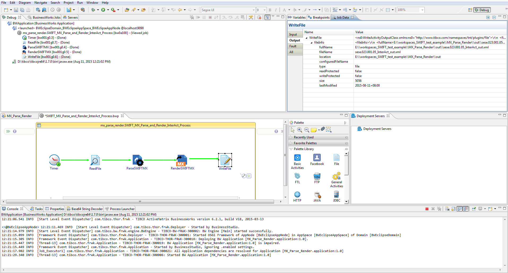508x273 pixels.
Task: Toggle Bold text formatting
Action: pyautogui.click(x=270, y=10)
